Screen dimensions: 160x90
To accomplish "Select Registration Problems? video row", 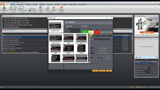I will [146, 72].
